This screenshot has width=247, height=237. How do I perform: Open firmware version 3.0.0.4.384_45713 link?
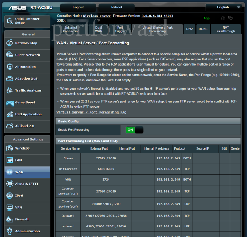click(x=157, y=16)
